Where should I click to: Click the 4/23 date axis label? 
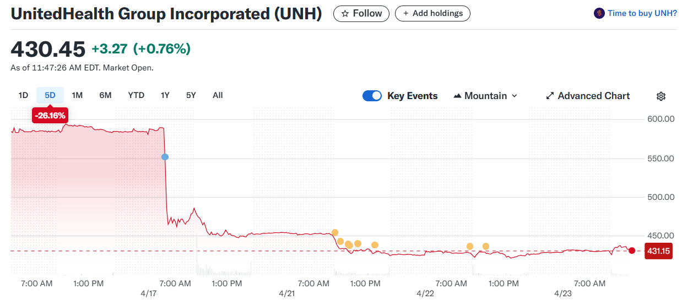coord(564,293)
